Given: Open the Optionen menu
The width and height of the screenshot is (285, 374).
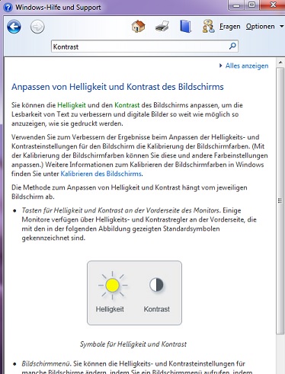Looking at the screenshot, I should (260, 27).
